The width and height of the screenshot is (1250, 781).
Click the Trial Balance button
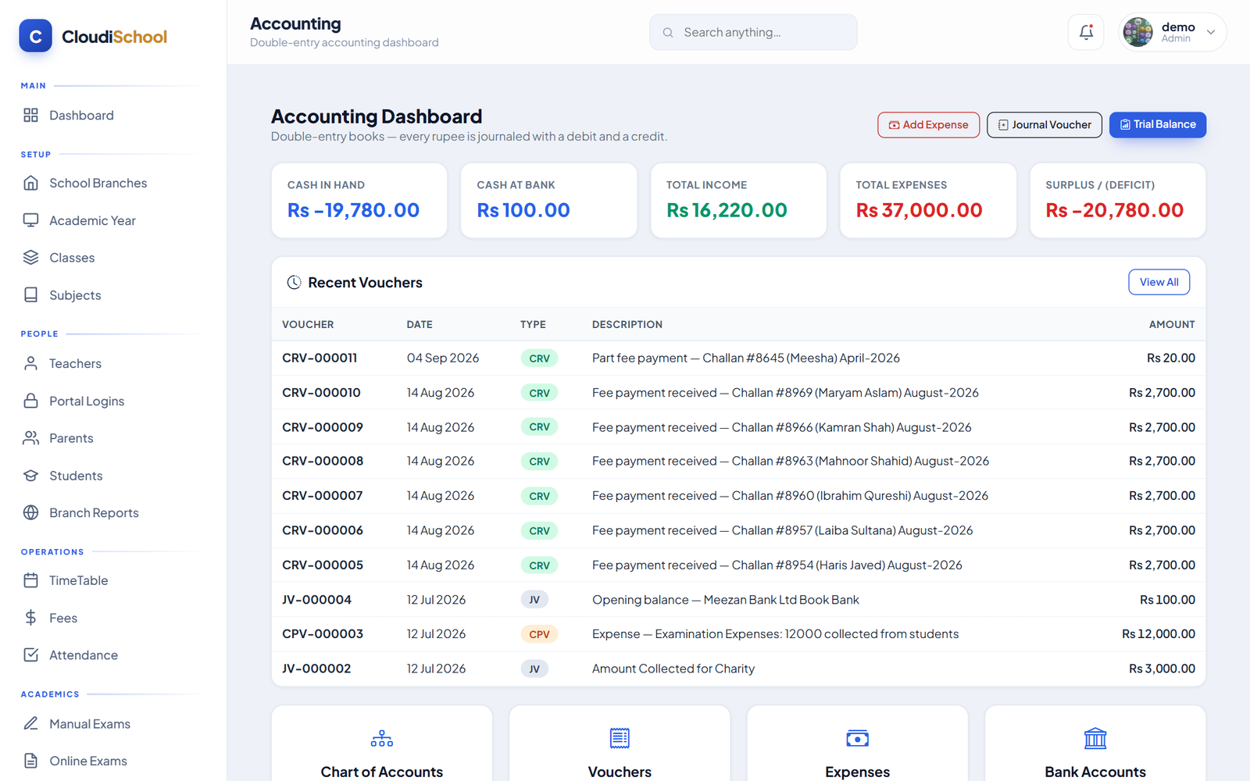[x=1158, y=125]
